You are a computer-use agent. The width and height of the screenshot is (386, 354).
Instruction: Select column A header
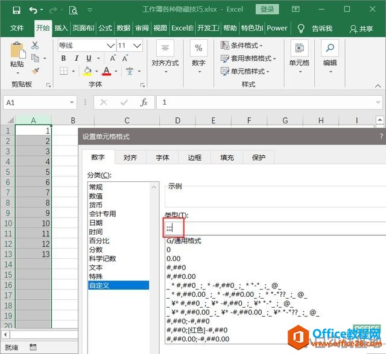coord(34,120)
